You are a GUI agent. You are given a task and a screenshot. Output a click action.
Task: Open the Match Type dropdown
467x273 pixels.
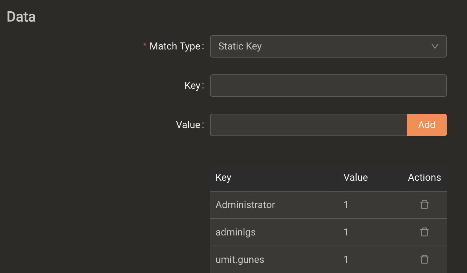coord(328,46)
